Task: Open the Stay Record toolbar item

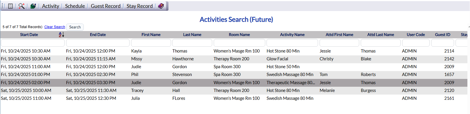Action: click(x=139, y=6)
